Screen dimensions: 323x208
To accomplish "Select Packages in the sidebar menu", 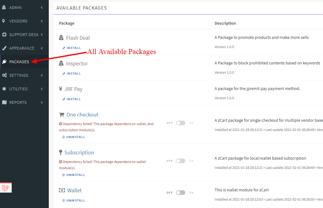I will [19, 62].
